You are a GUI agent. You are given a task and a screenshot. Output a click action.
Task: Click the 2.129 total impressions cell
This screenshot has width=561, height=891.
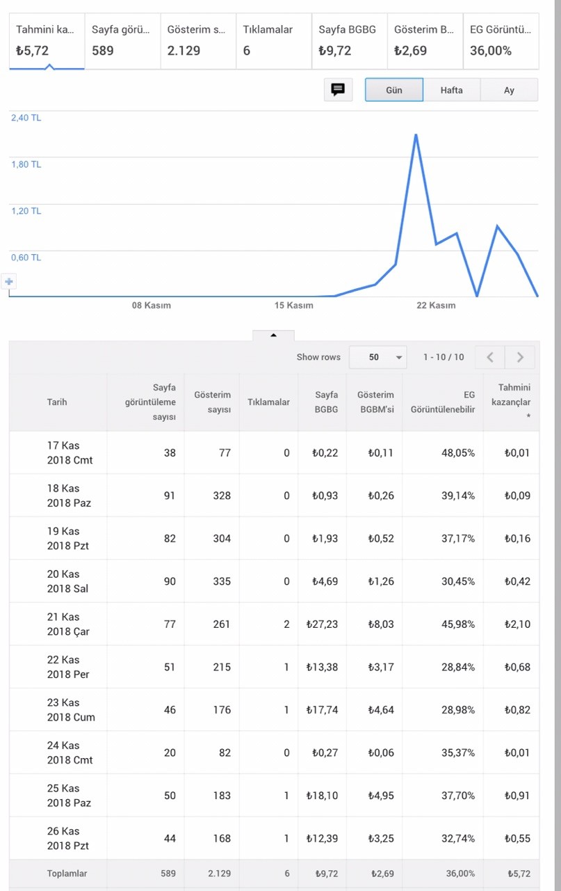click(220, 873)
